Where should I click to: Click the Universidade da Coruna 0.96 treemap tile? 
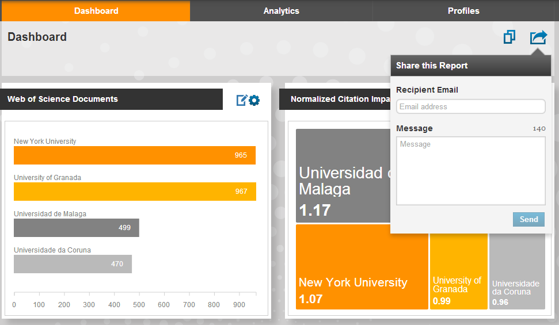click(517, 271)
